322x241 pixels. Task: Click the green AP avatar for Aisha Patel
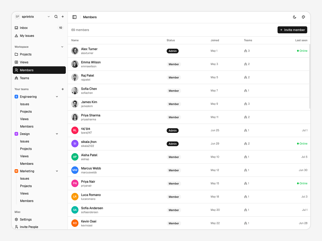pos(75,157)
